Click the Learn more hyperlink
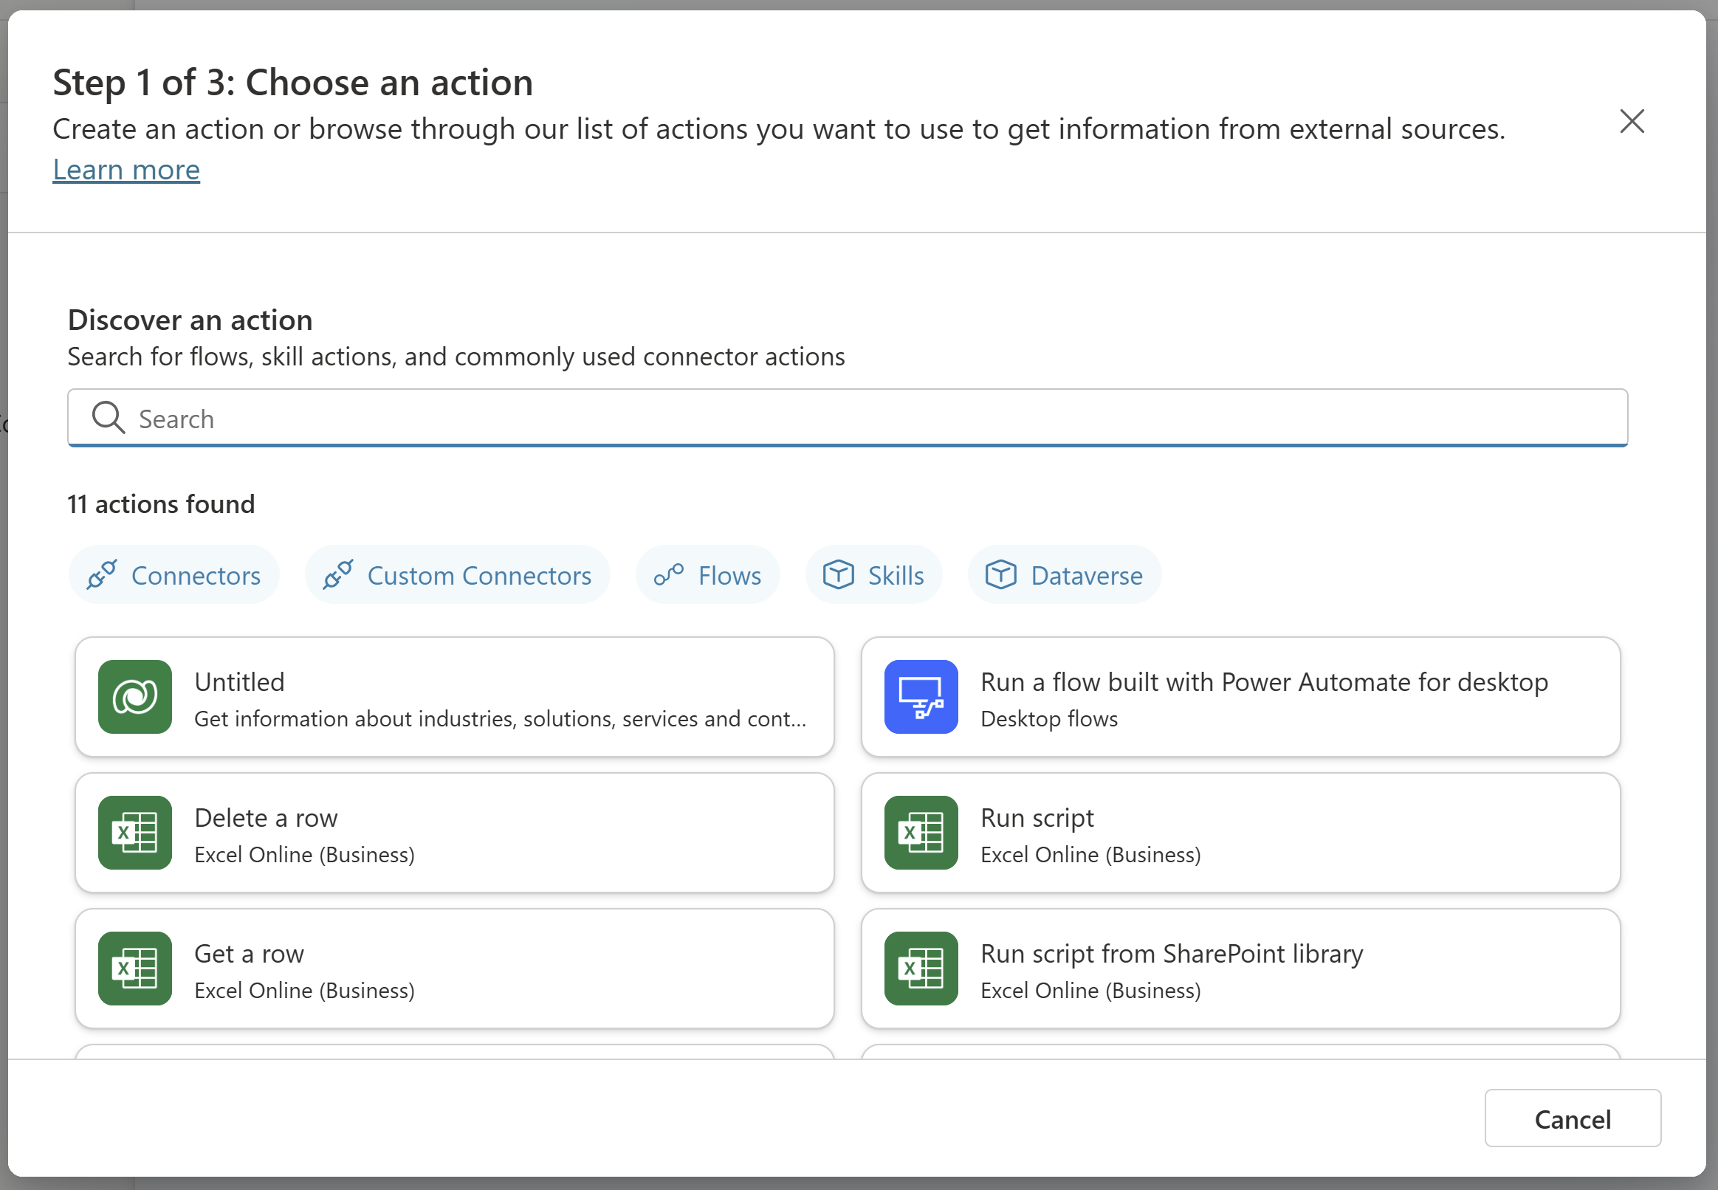This screenshot has height=1190, width=1718. 127,168
